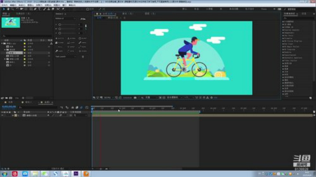Viewport: 316px width, 177px height.
Task: Expand the timeline layer 1 properties
Action: (13, 116)
